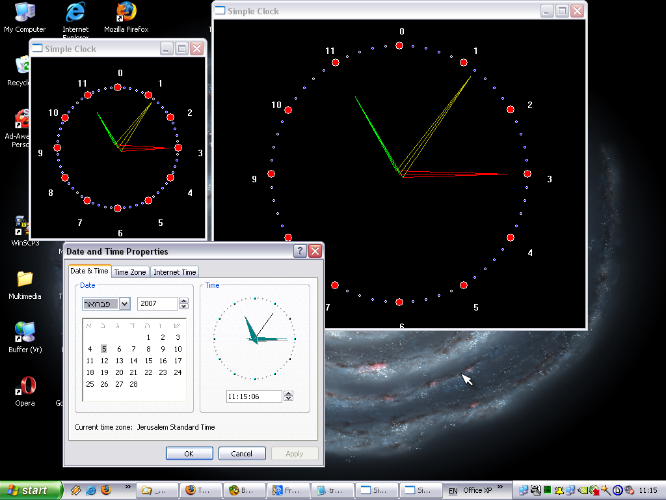Click the help question mark button

[300, 251]
